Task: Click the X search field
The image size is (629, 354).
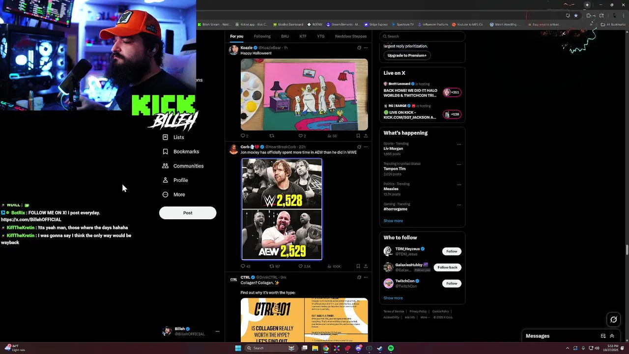Action: 422,36
